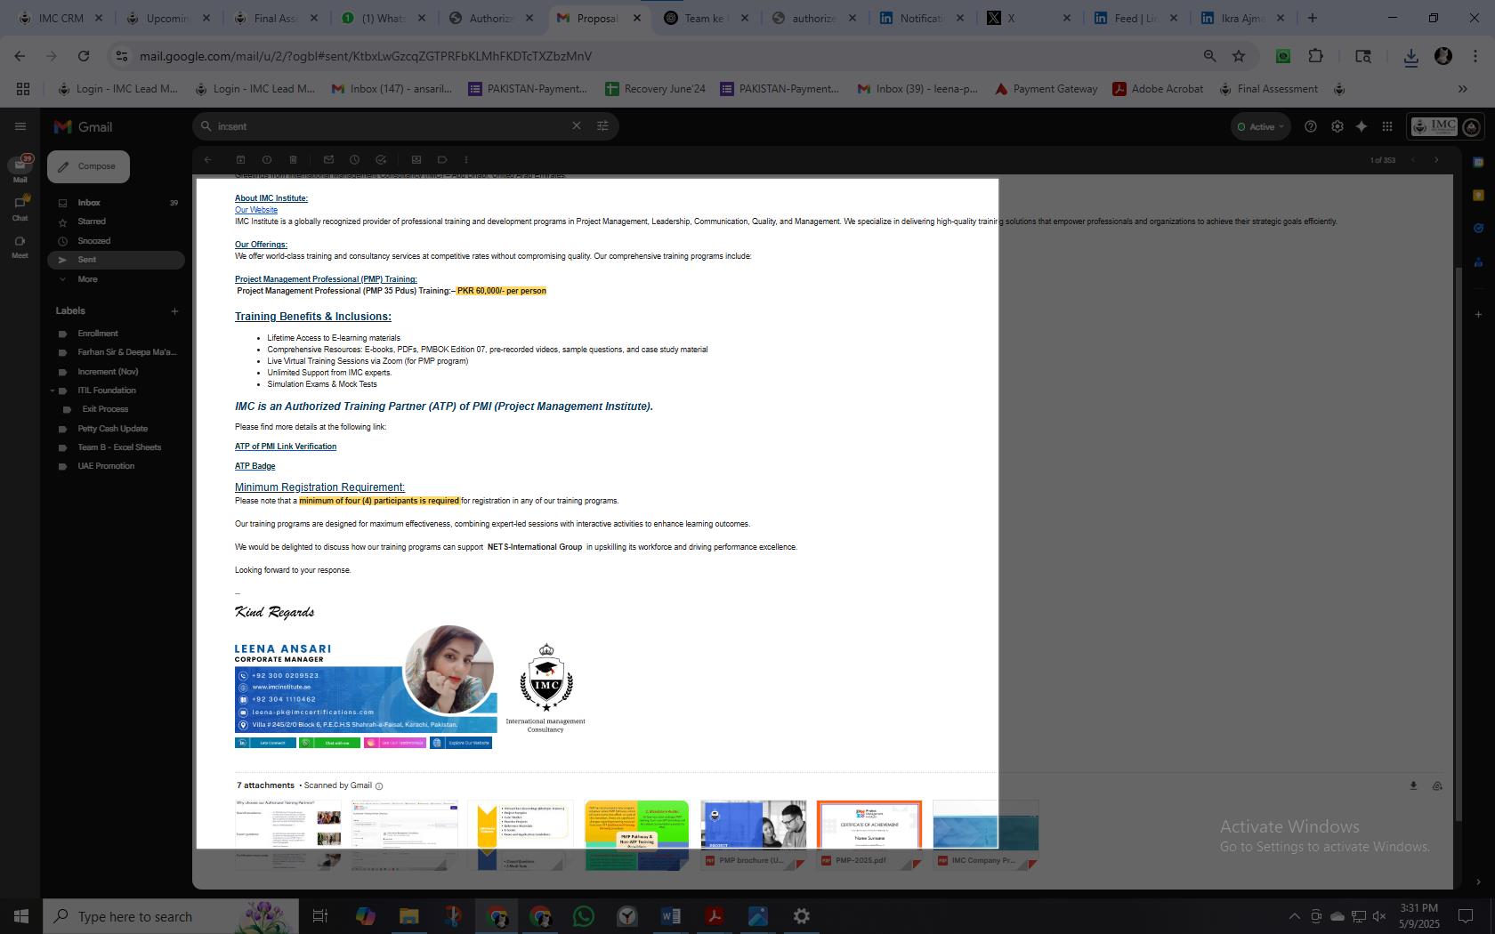Move email to folder icon

416,160
